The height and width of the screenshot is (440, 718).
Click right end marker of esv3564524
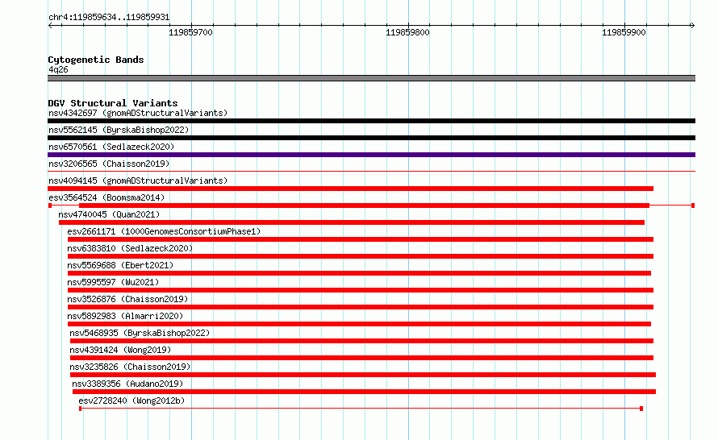point(693,205)
